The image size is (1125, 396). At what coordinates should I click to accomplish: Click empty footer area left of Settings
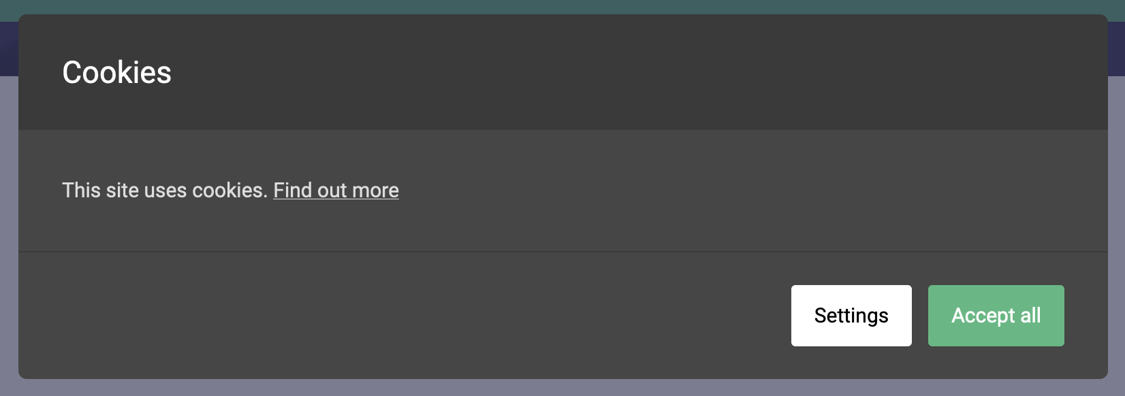(409, 316)
